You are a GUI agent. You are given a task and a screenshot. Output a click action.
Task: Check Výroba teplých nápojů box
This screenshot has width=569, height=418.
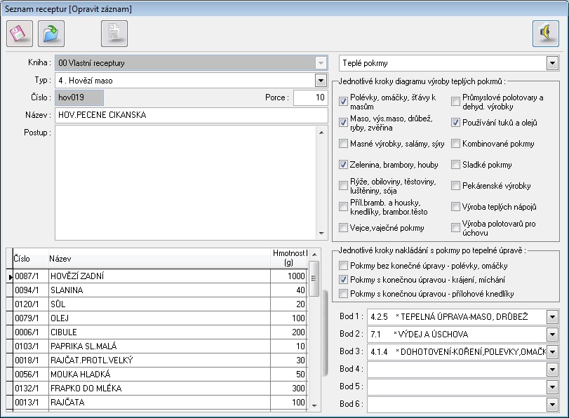(455, 207)
